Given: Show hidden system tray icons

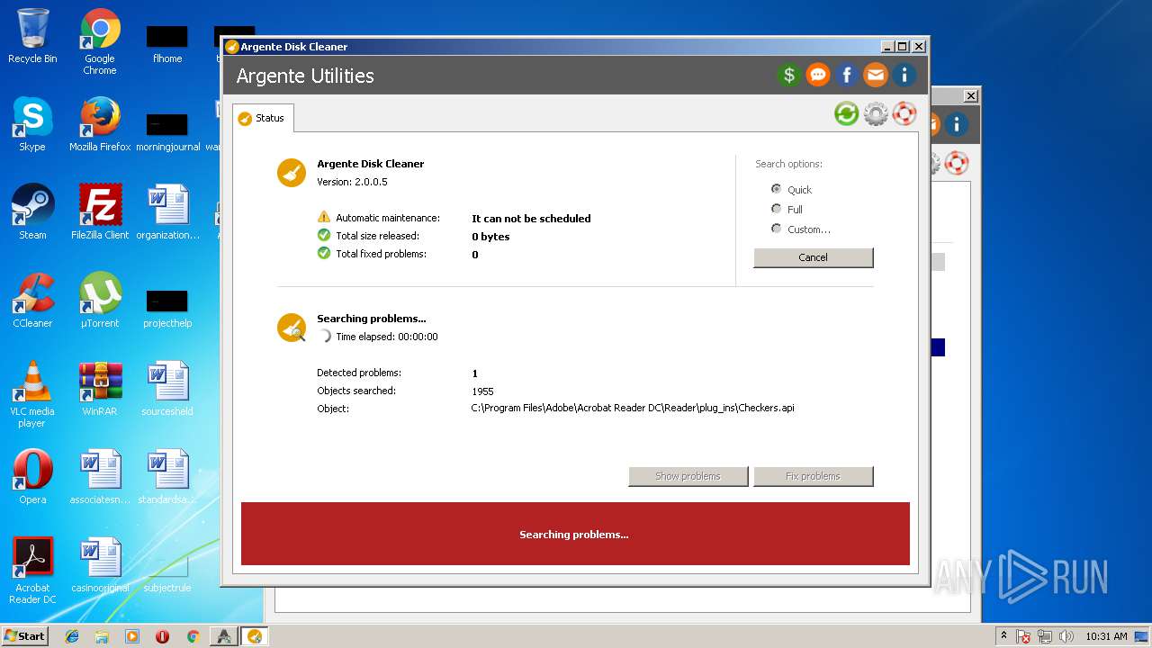Looking at the screenshot, I should point(1003,636).
